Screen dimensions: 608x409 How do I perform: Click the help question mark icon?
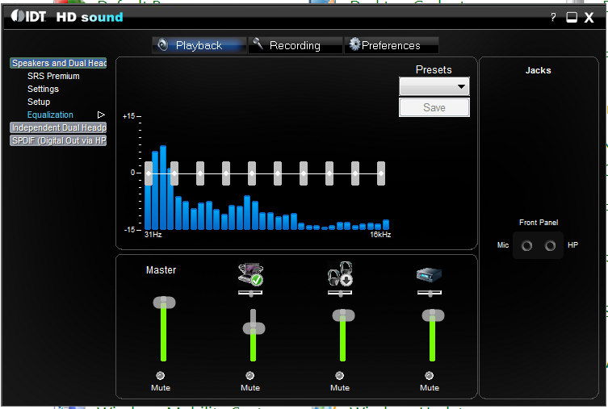pyautogui.click(x=553, y=17)
